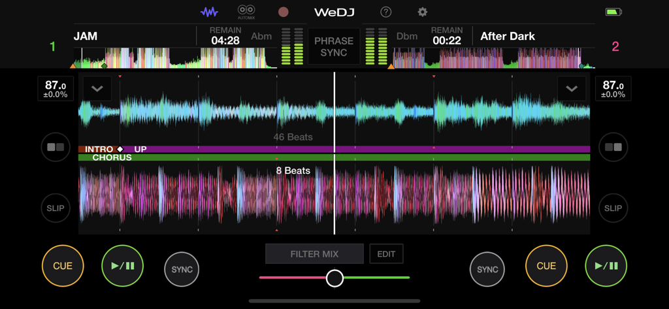Open the Filter Mix effect selector
The image size is (669, 309).
click(314, 254)
